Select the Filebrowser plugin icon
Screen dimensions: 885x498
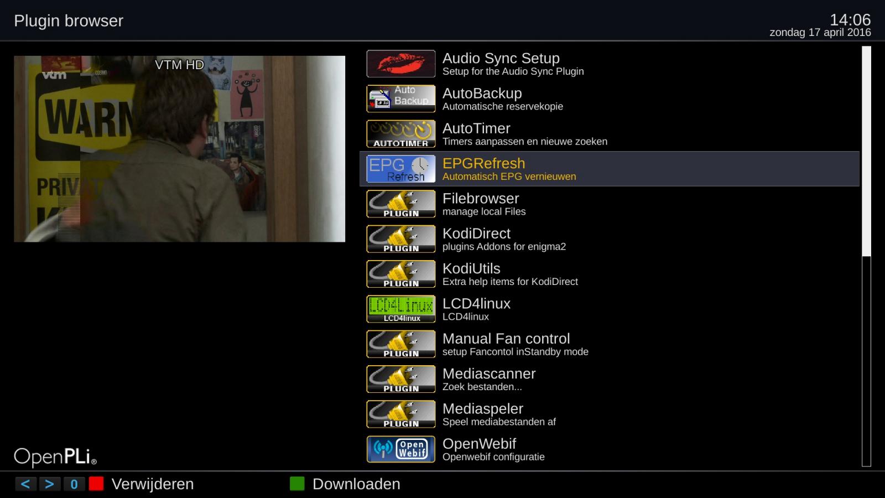[401, 204]
